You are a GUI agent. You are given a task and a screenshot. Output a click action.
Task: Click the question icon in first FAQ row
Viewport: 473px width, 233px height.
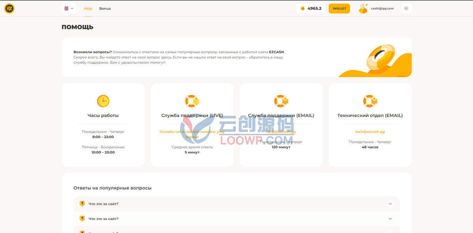82,204
